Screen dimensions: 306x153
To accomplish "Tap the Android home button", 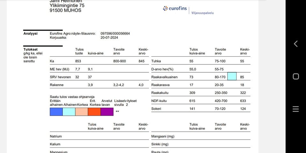I will (296, 76).
